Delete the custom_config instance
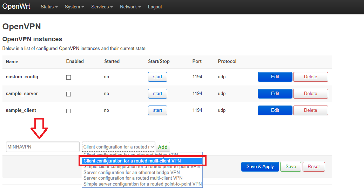 (311, 77)
